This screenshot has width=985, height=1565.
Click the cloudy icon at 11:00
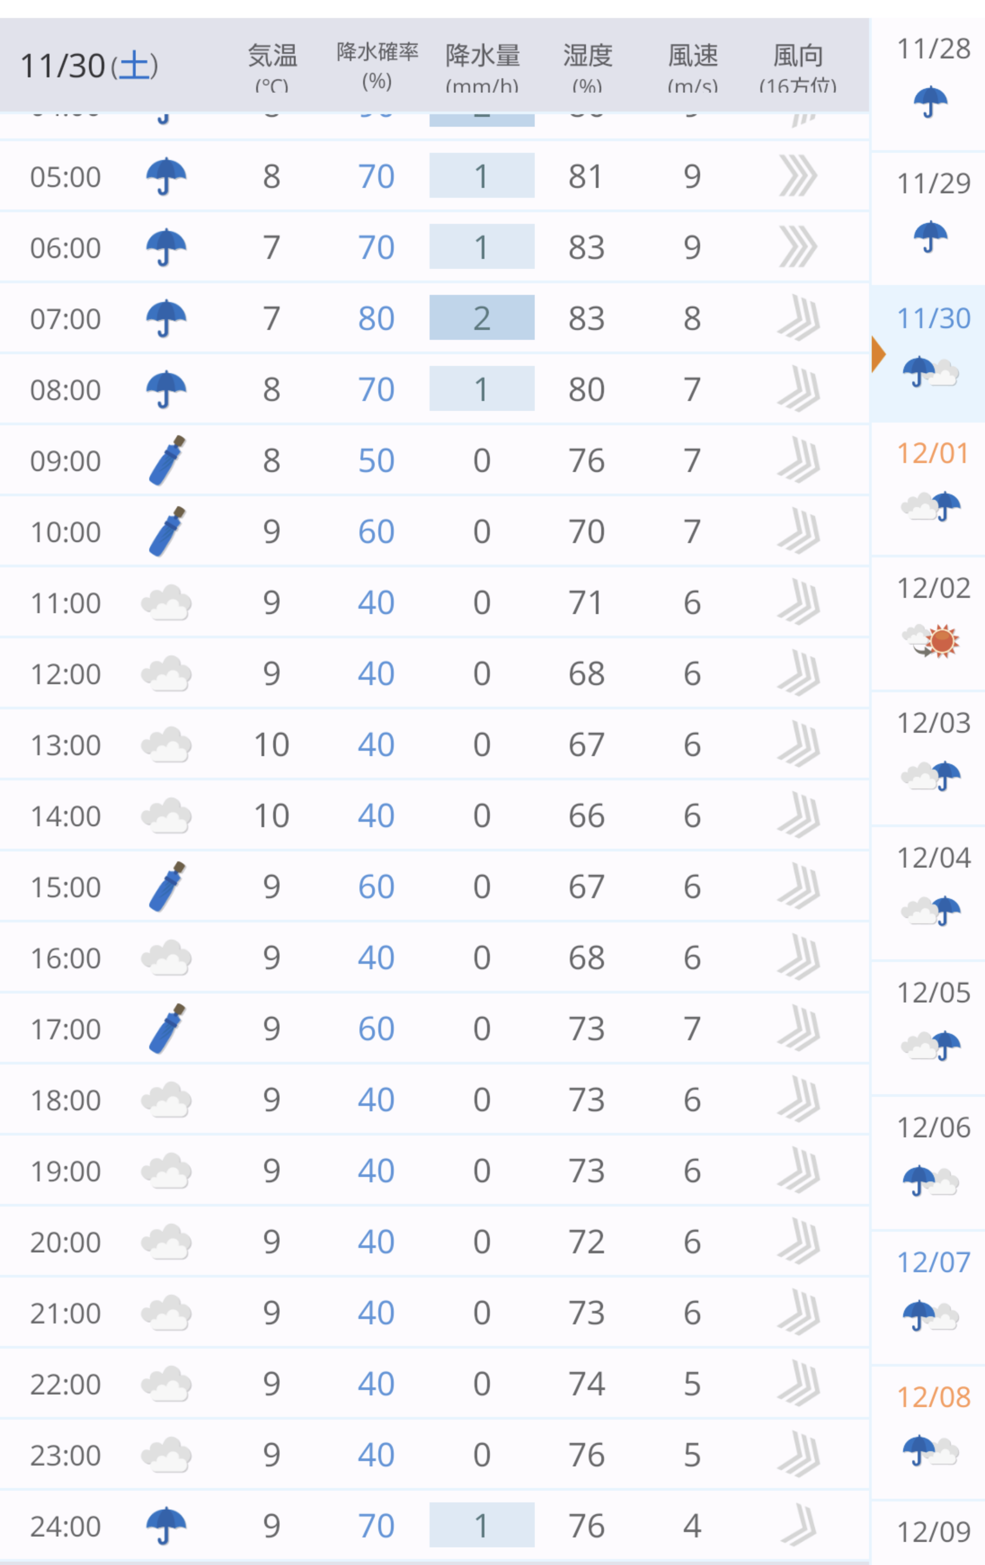pos(167,602)
